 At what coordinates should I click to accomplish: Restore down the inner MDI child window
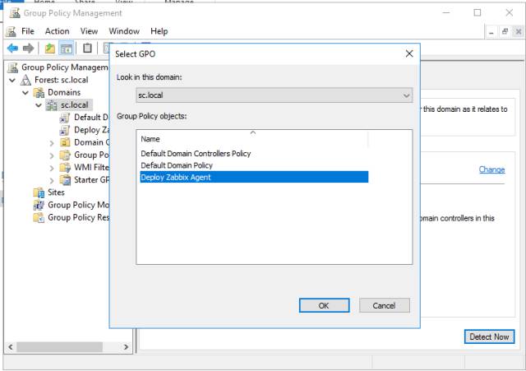pyautogui.click(x=505, y=32)
